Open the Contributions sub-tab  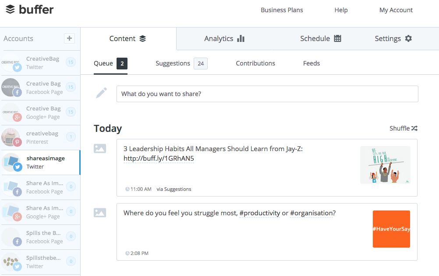255,63
